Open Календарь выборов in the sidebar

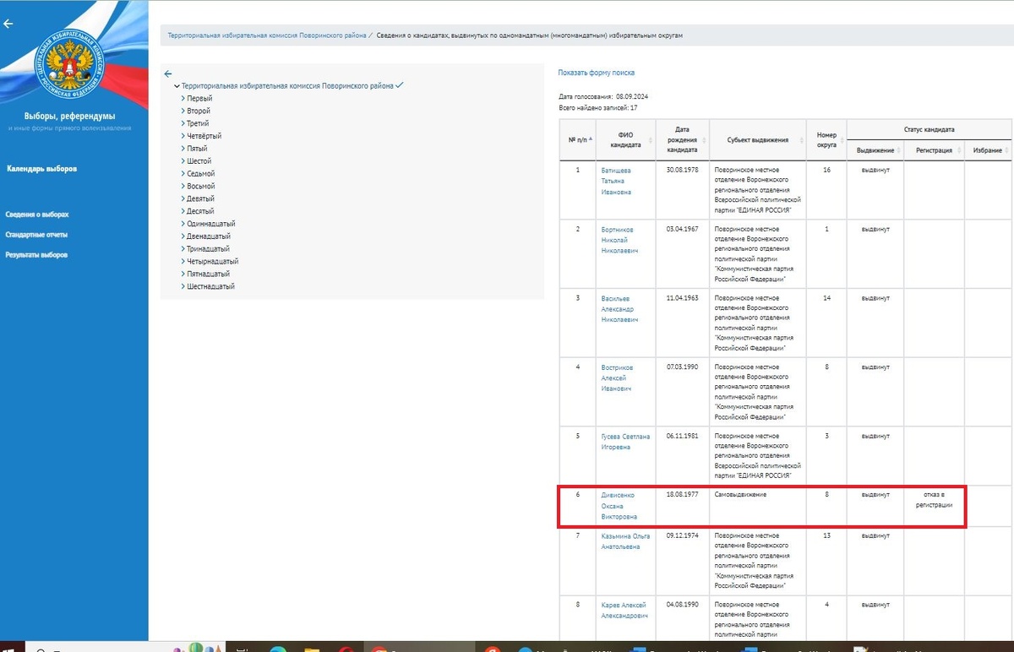click(41, 169)
